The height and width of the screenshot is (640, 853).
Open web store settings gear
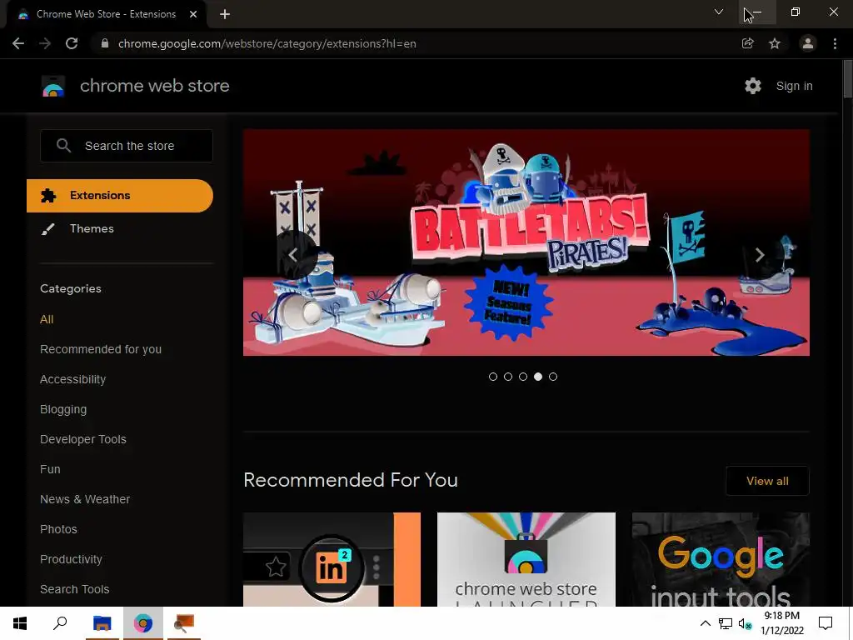tap(753, 86)
